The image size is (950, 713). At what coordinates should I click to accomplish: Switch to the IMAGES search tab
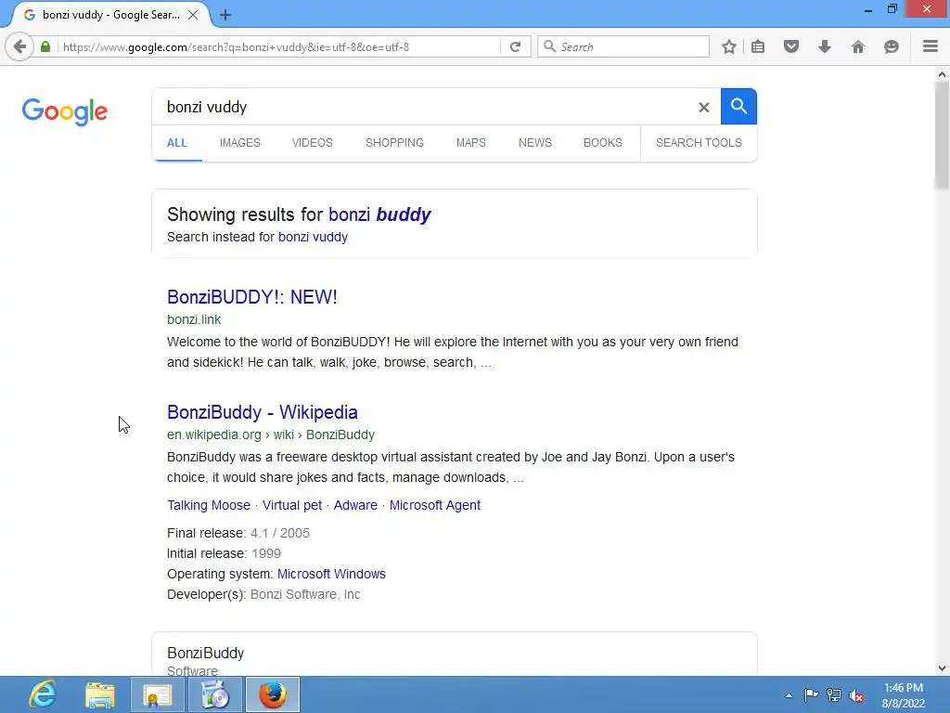click(240, 143)
